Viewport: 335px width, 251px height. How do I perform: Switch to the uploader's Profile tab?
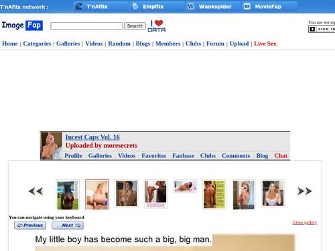pos(74,156)
